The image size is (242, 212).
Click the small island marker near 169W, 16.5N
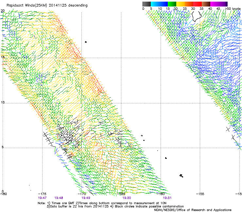86,42
